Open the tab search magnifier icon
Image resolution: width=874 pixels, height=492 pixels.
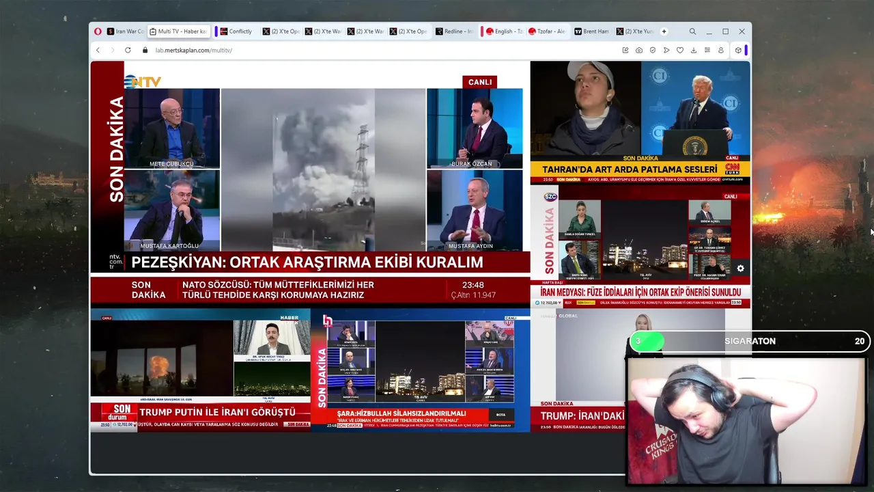[x=692, y=31]
